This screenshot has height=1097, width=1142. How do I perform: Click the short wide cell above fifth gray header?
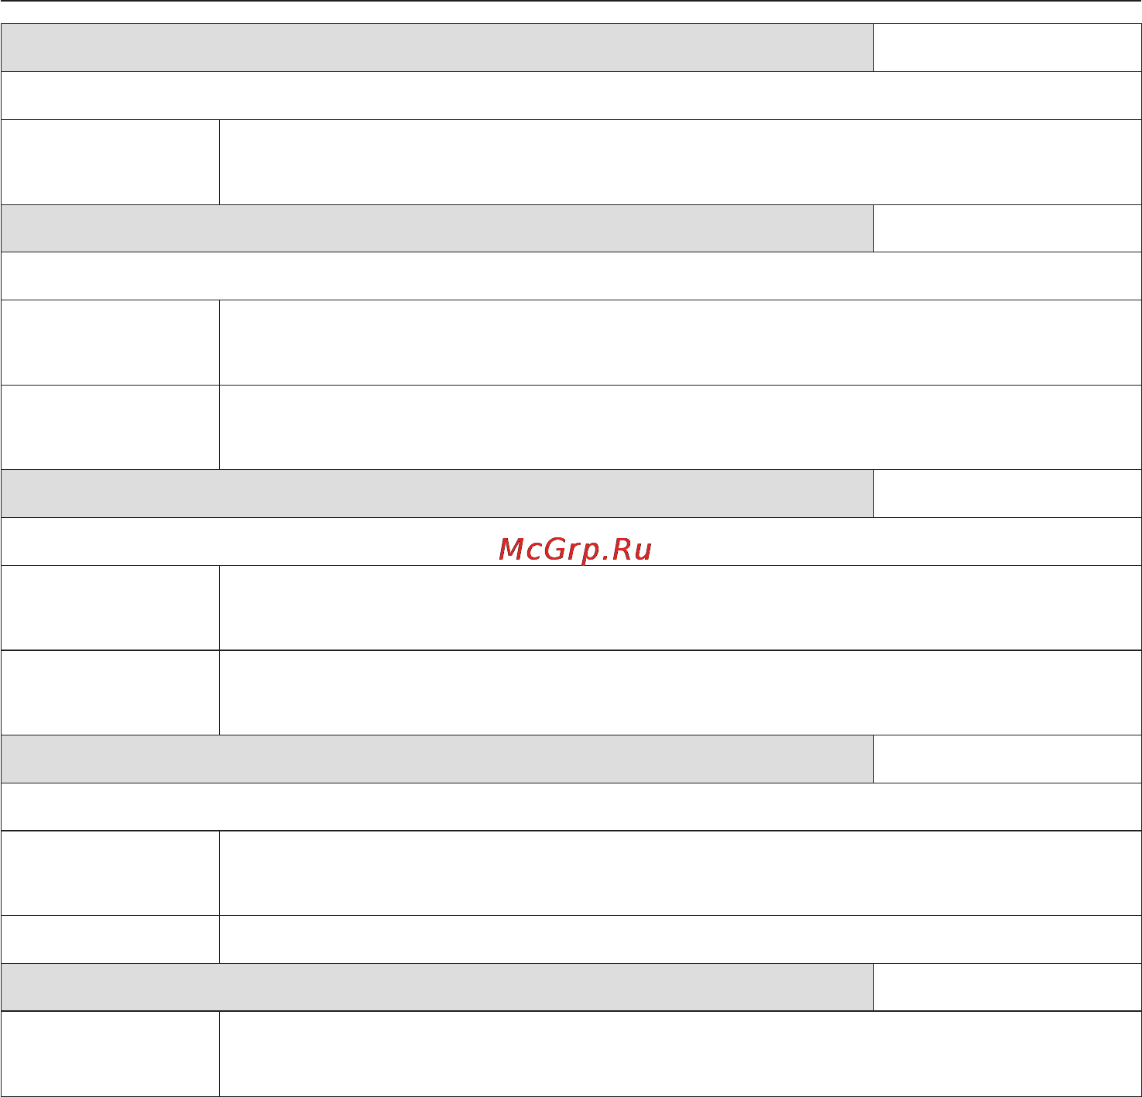tap(681, 939)
